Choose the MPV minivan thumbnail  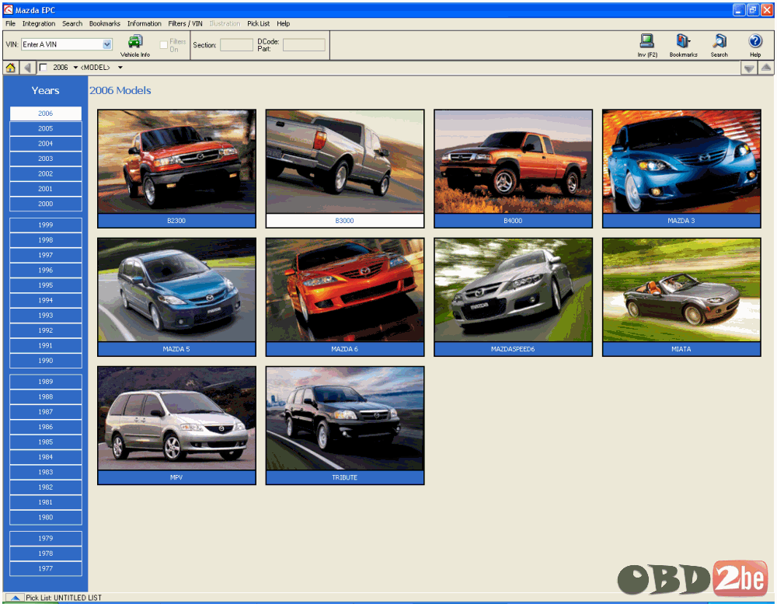[x=177, y=418]
